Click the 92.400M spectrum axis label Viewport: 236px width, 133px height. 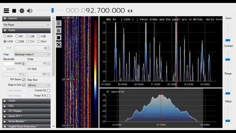coord(172,85)
